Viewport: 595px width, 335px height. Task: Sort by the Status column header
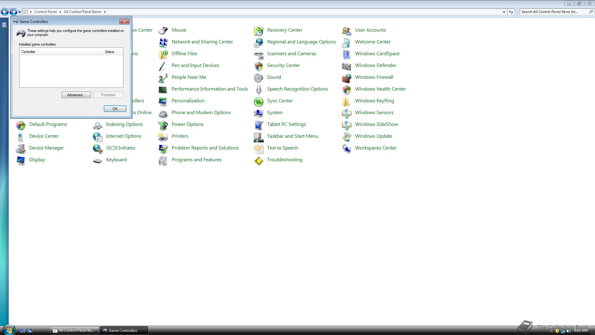(110, 52)
